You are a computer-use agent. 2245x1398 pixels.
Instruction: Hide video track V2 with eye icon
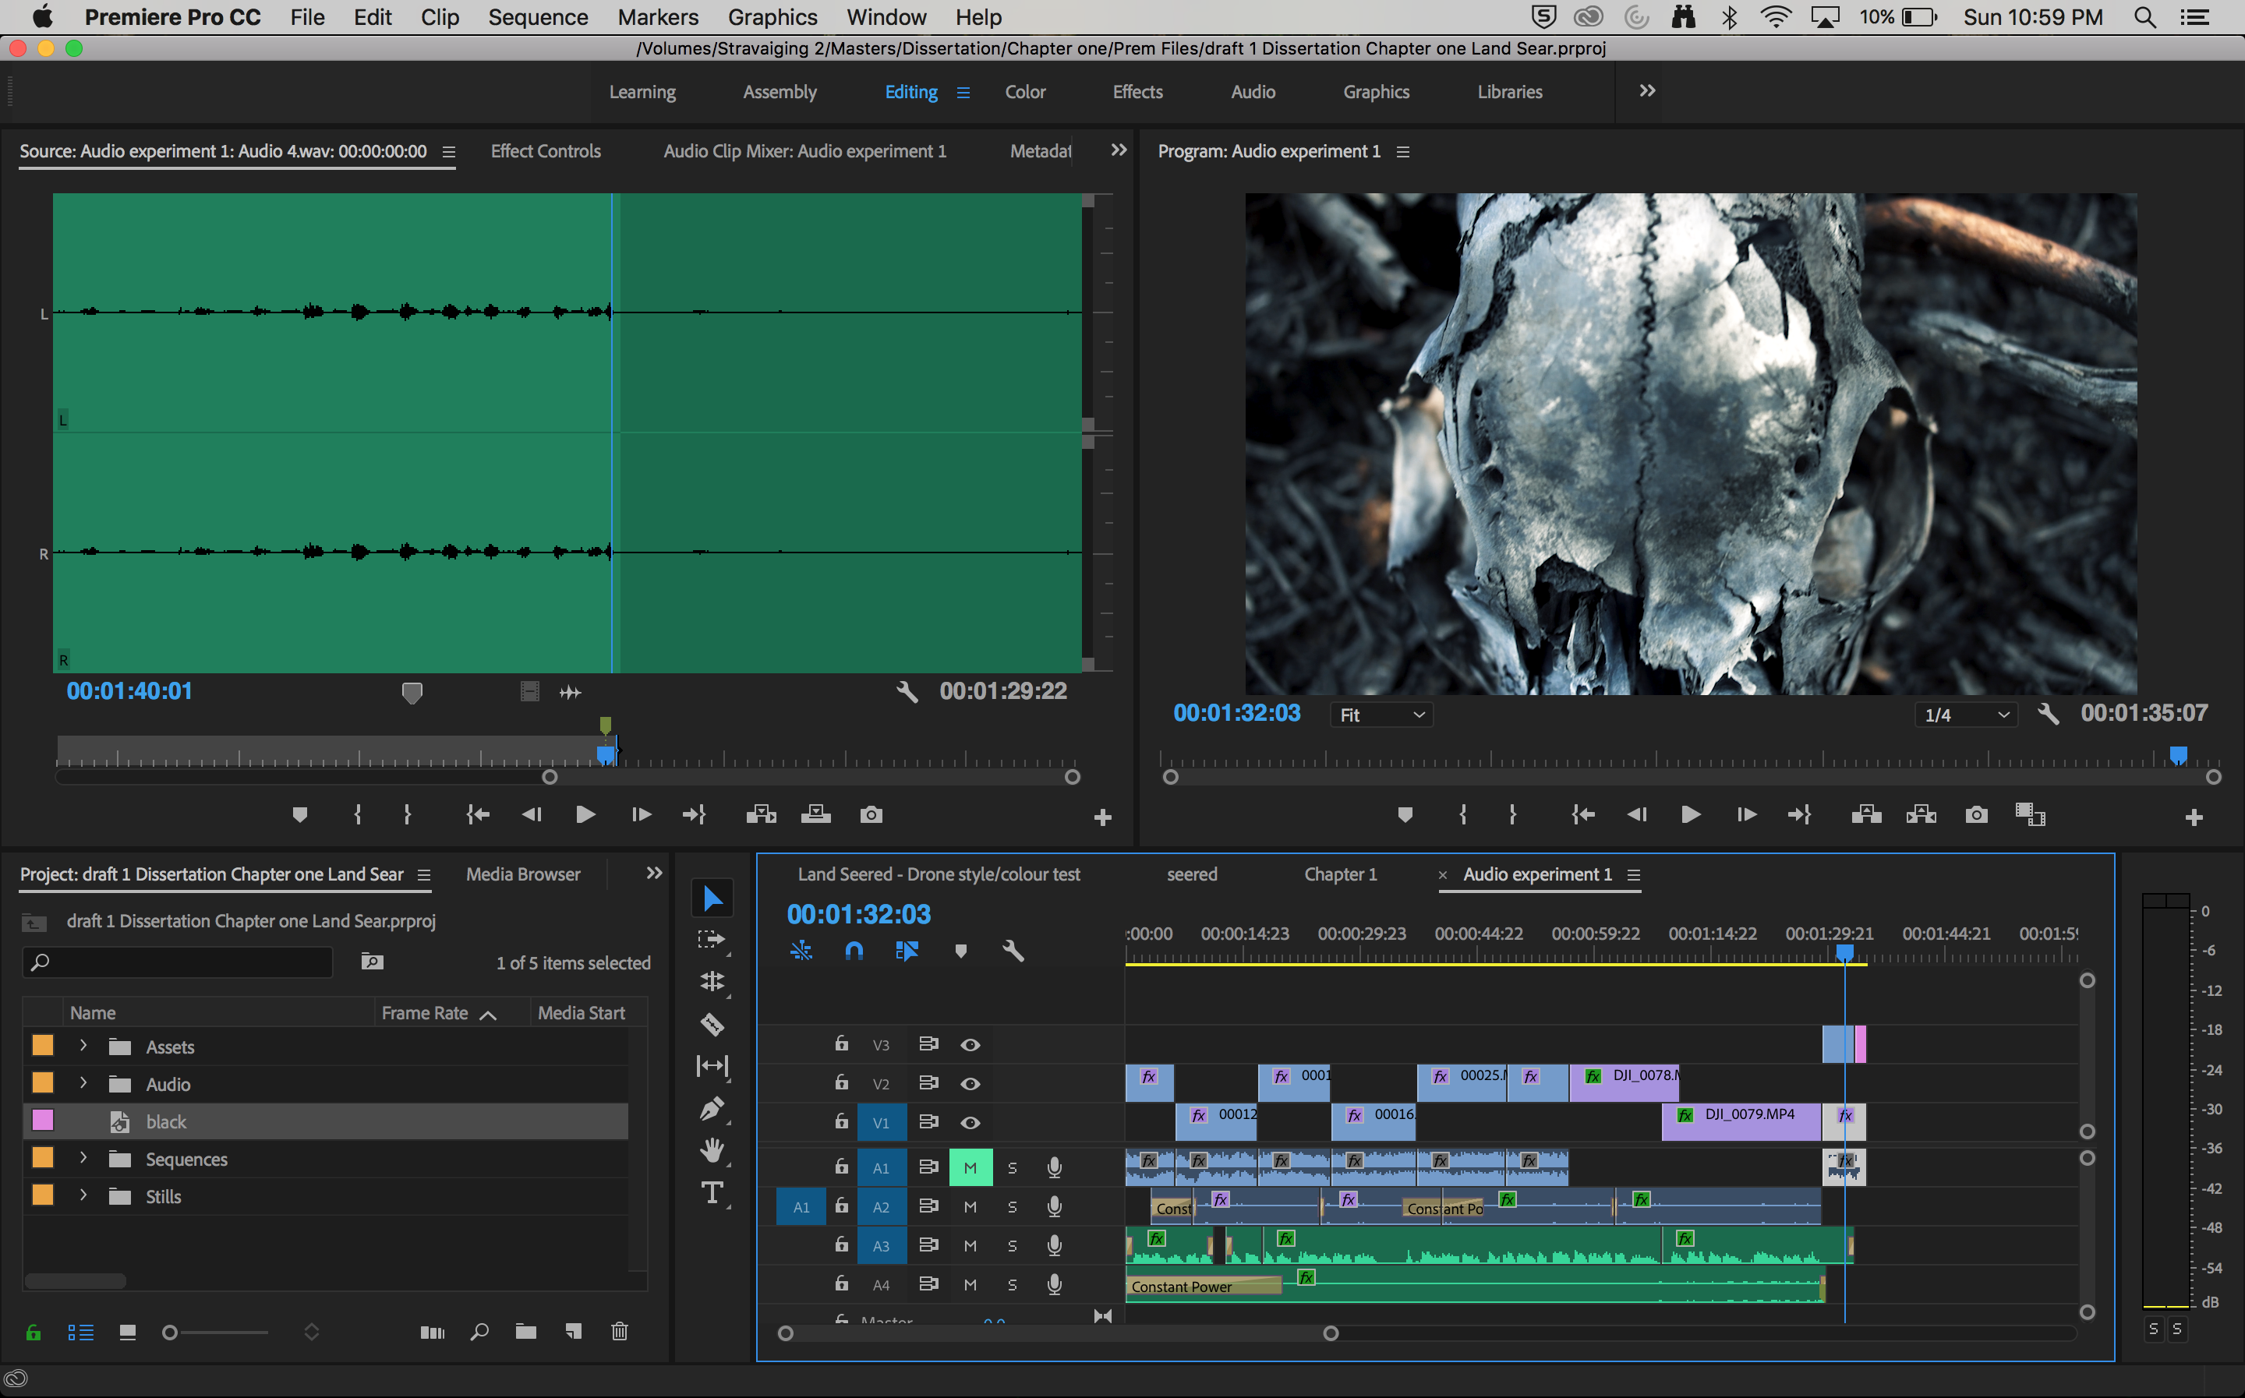coord(970,1084)
